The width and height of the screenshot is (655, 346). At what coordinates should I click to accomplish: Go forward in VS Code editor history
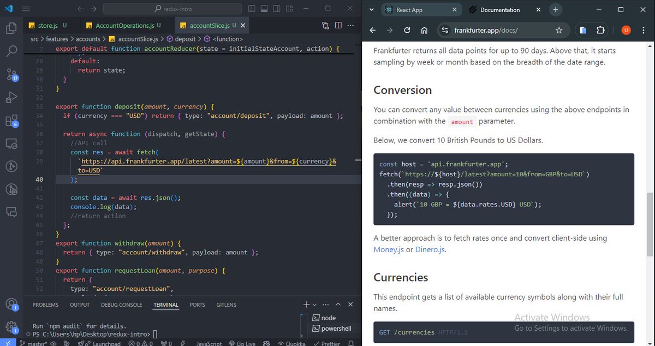coord(93,9)
